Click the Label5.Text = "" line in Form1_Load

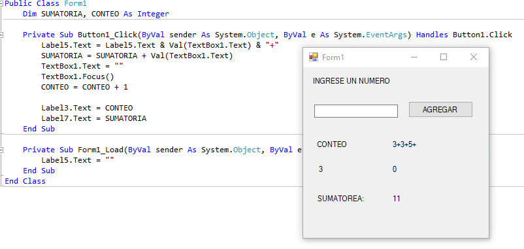coord(78,160)
